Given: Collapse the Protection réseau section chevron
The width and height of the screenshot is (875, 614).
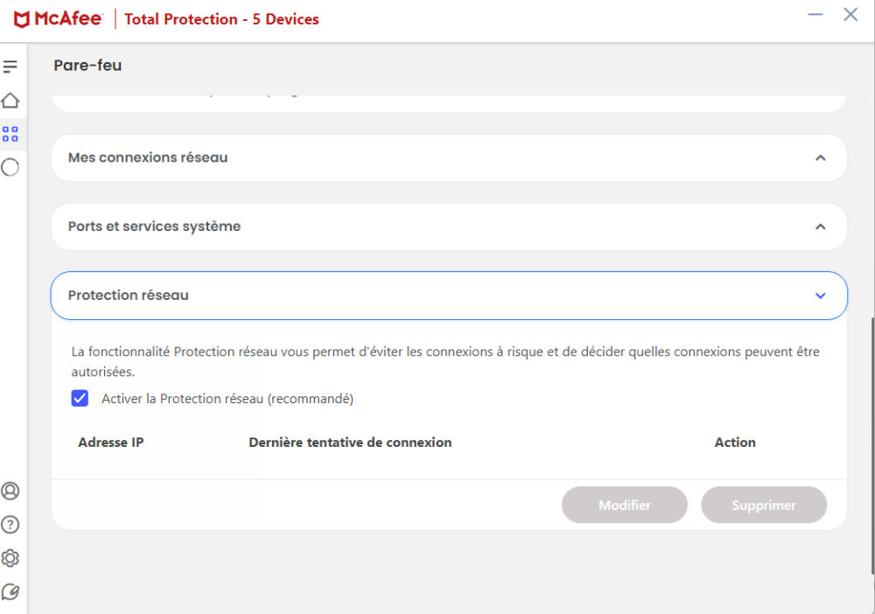Looking at the screenshot, I should (820, 296).
